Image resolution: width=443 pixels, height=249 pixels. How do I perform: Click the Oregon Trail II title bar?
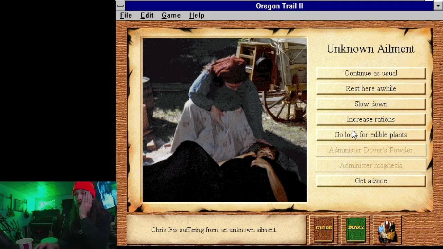(x=279, y=6)
